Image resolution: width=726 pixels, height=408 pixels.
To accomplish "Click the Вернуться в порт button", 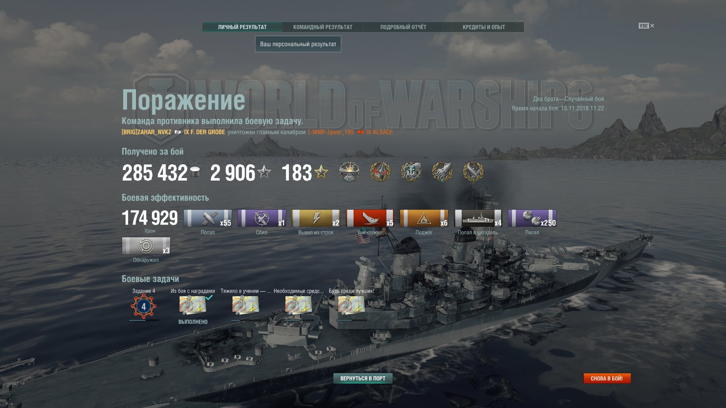I will point(363,378).
